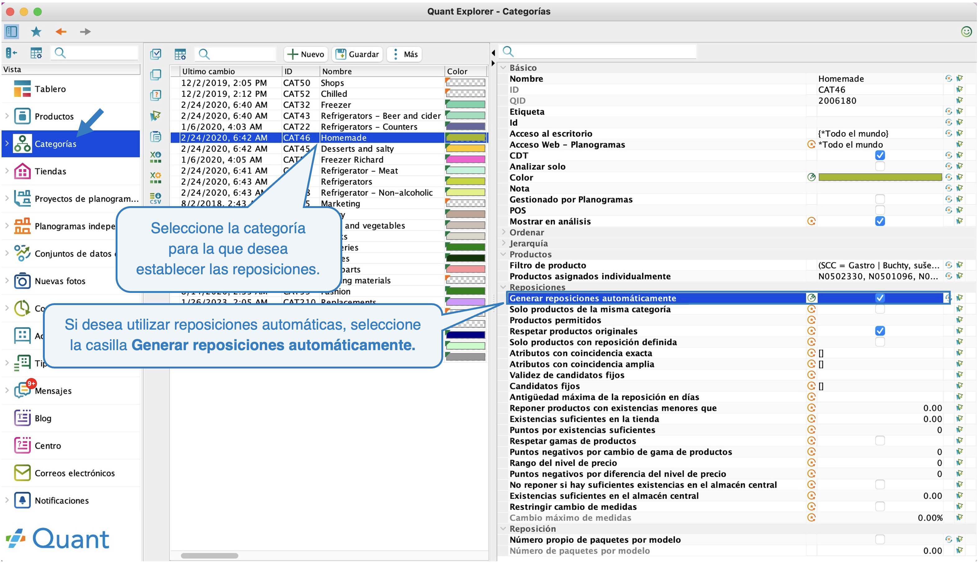Toggle the CDT checkbox
This screenshot has width=980, height=565.
pyautogui.click(x=880, y=155)
